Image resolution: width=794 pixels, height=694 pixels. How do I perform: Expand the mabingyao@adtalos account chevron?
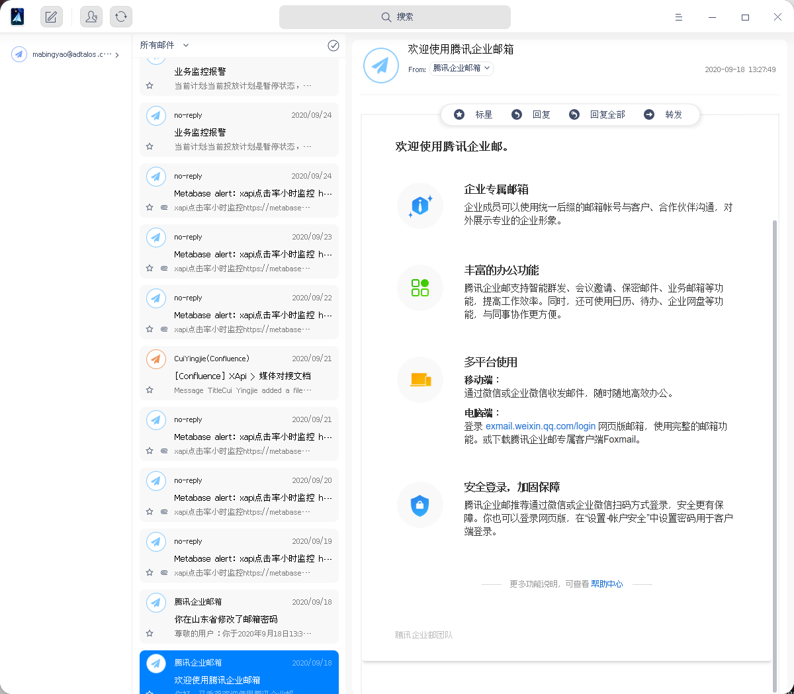(117, 55)
